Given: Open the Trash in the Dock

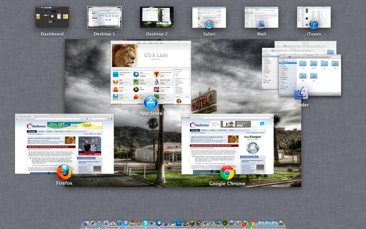Looking at the screenshot, I should pos(281,223).
